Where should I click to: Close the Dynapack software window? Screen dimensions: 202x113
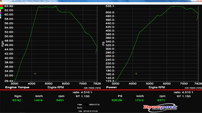pos(199,1)
